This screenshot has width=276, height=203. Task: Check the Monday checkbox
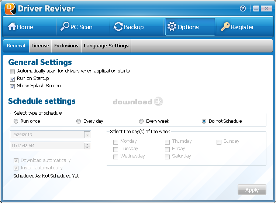coord(115,142)
